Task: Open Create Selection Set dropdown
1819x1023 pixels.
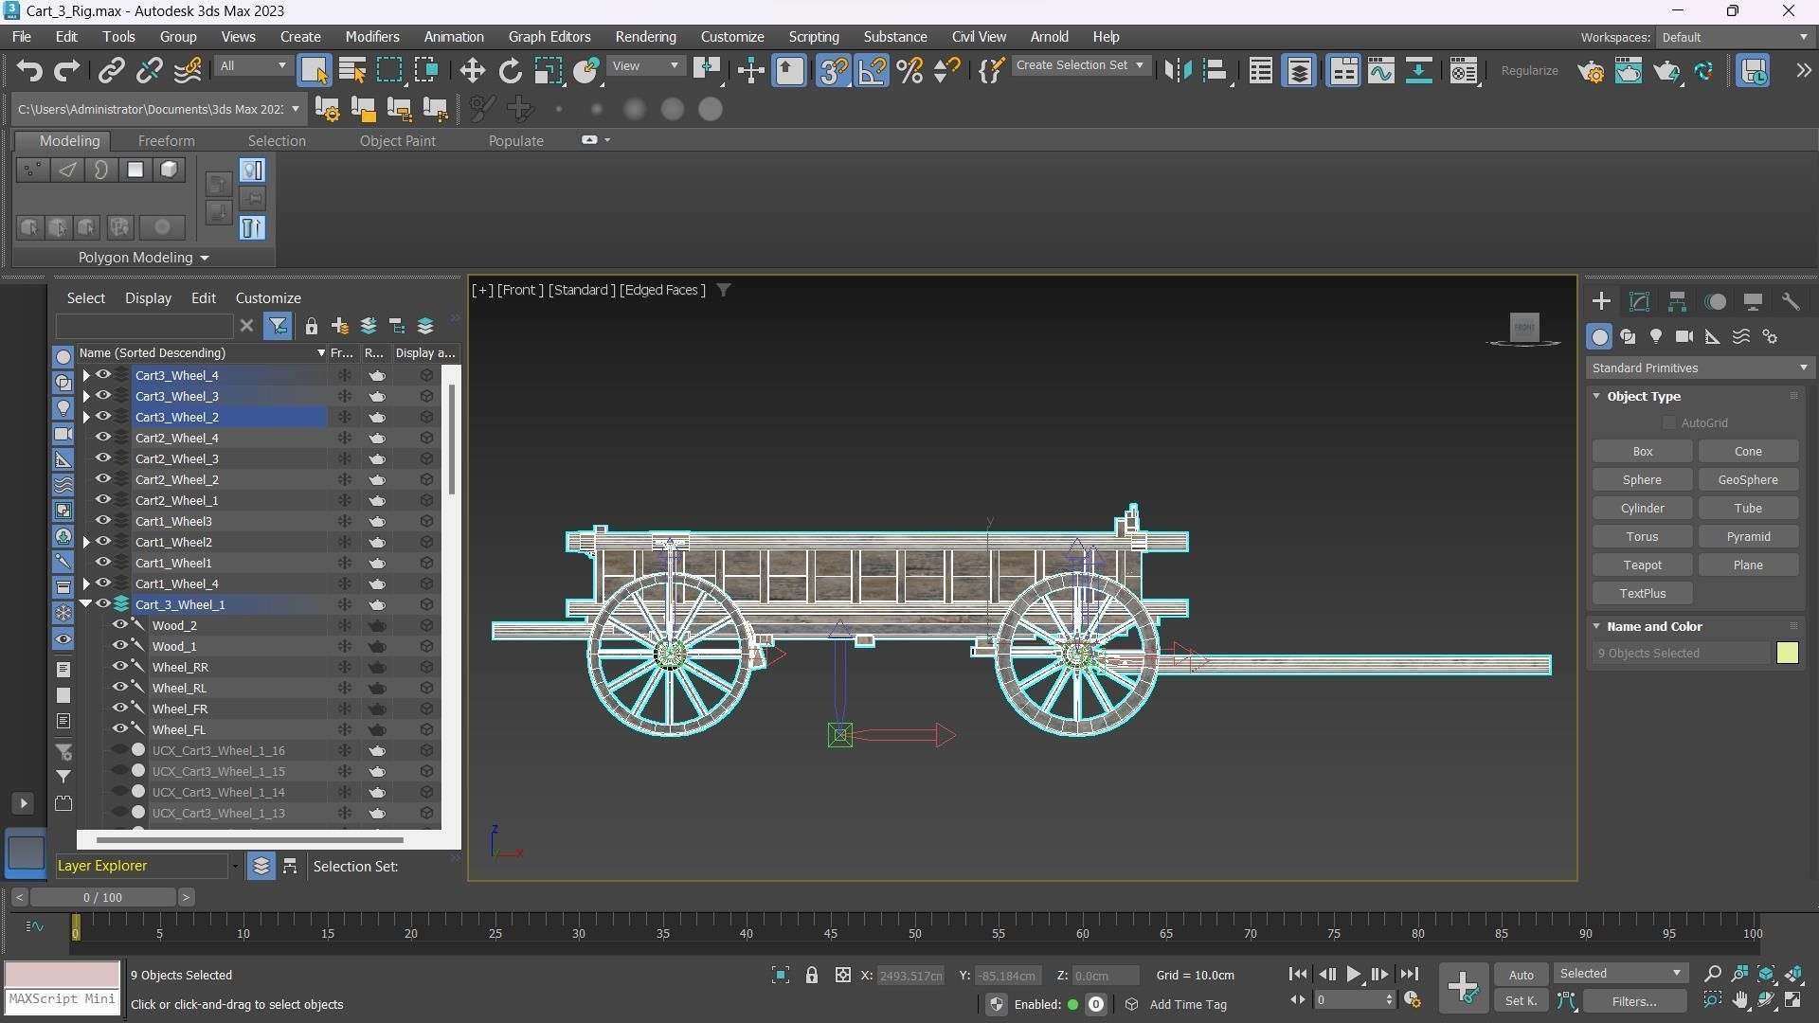Action: (1080, 65)
